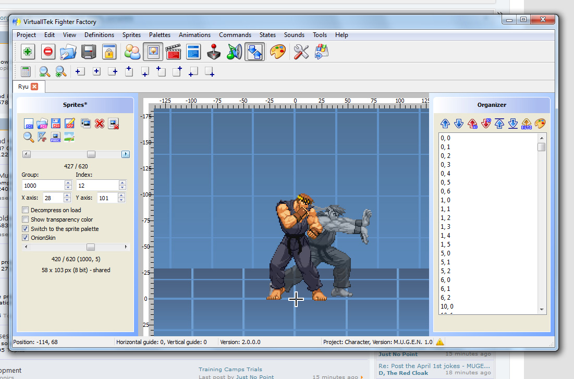The image size is (574, 379).
Task: Select the 0, 0 entry in Organizer list
Action: tap(488, 138)
